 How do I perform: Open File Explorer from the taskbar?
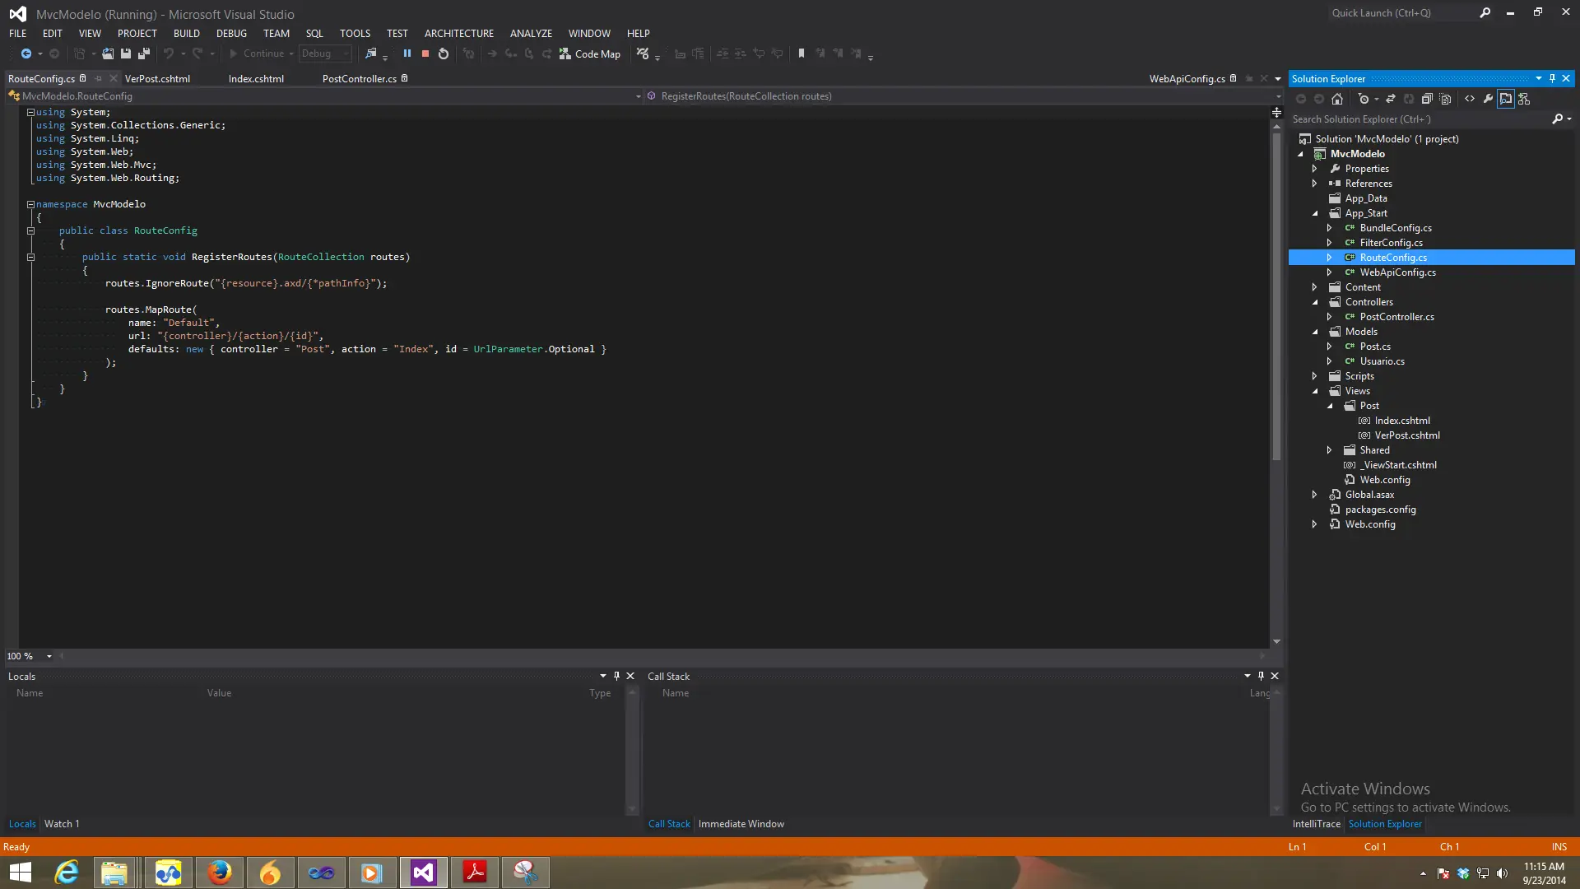[114, 873]
